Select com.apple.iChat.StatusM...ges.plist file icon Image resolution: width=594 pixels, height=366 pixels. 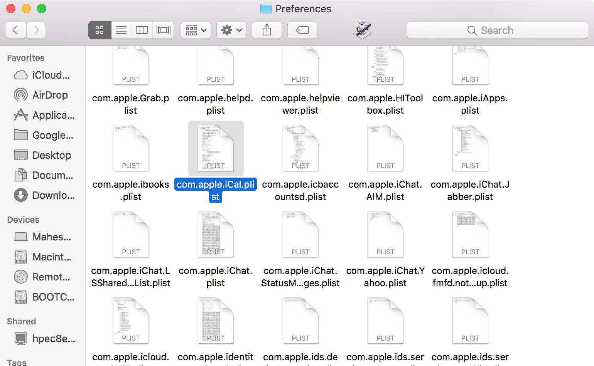tap(300, 234)
